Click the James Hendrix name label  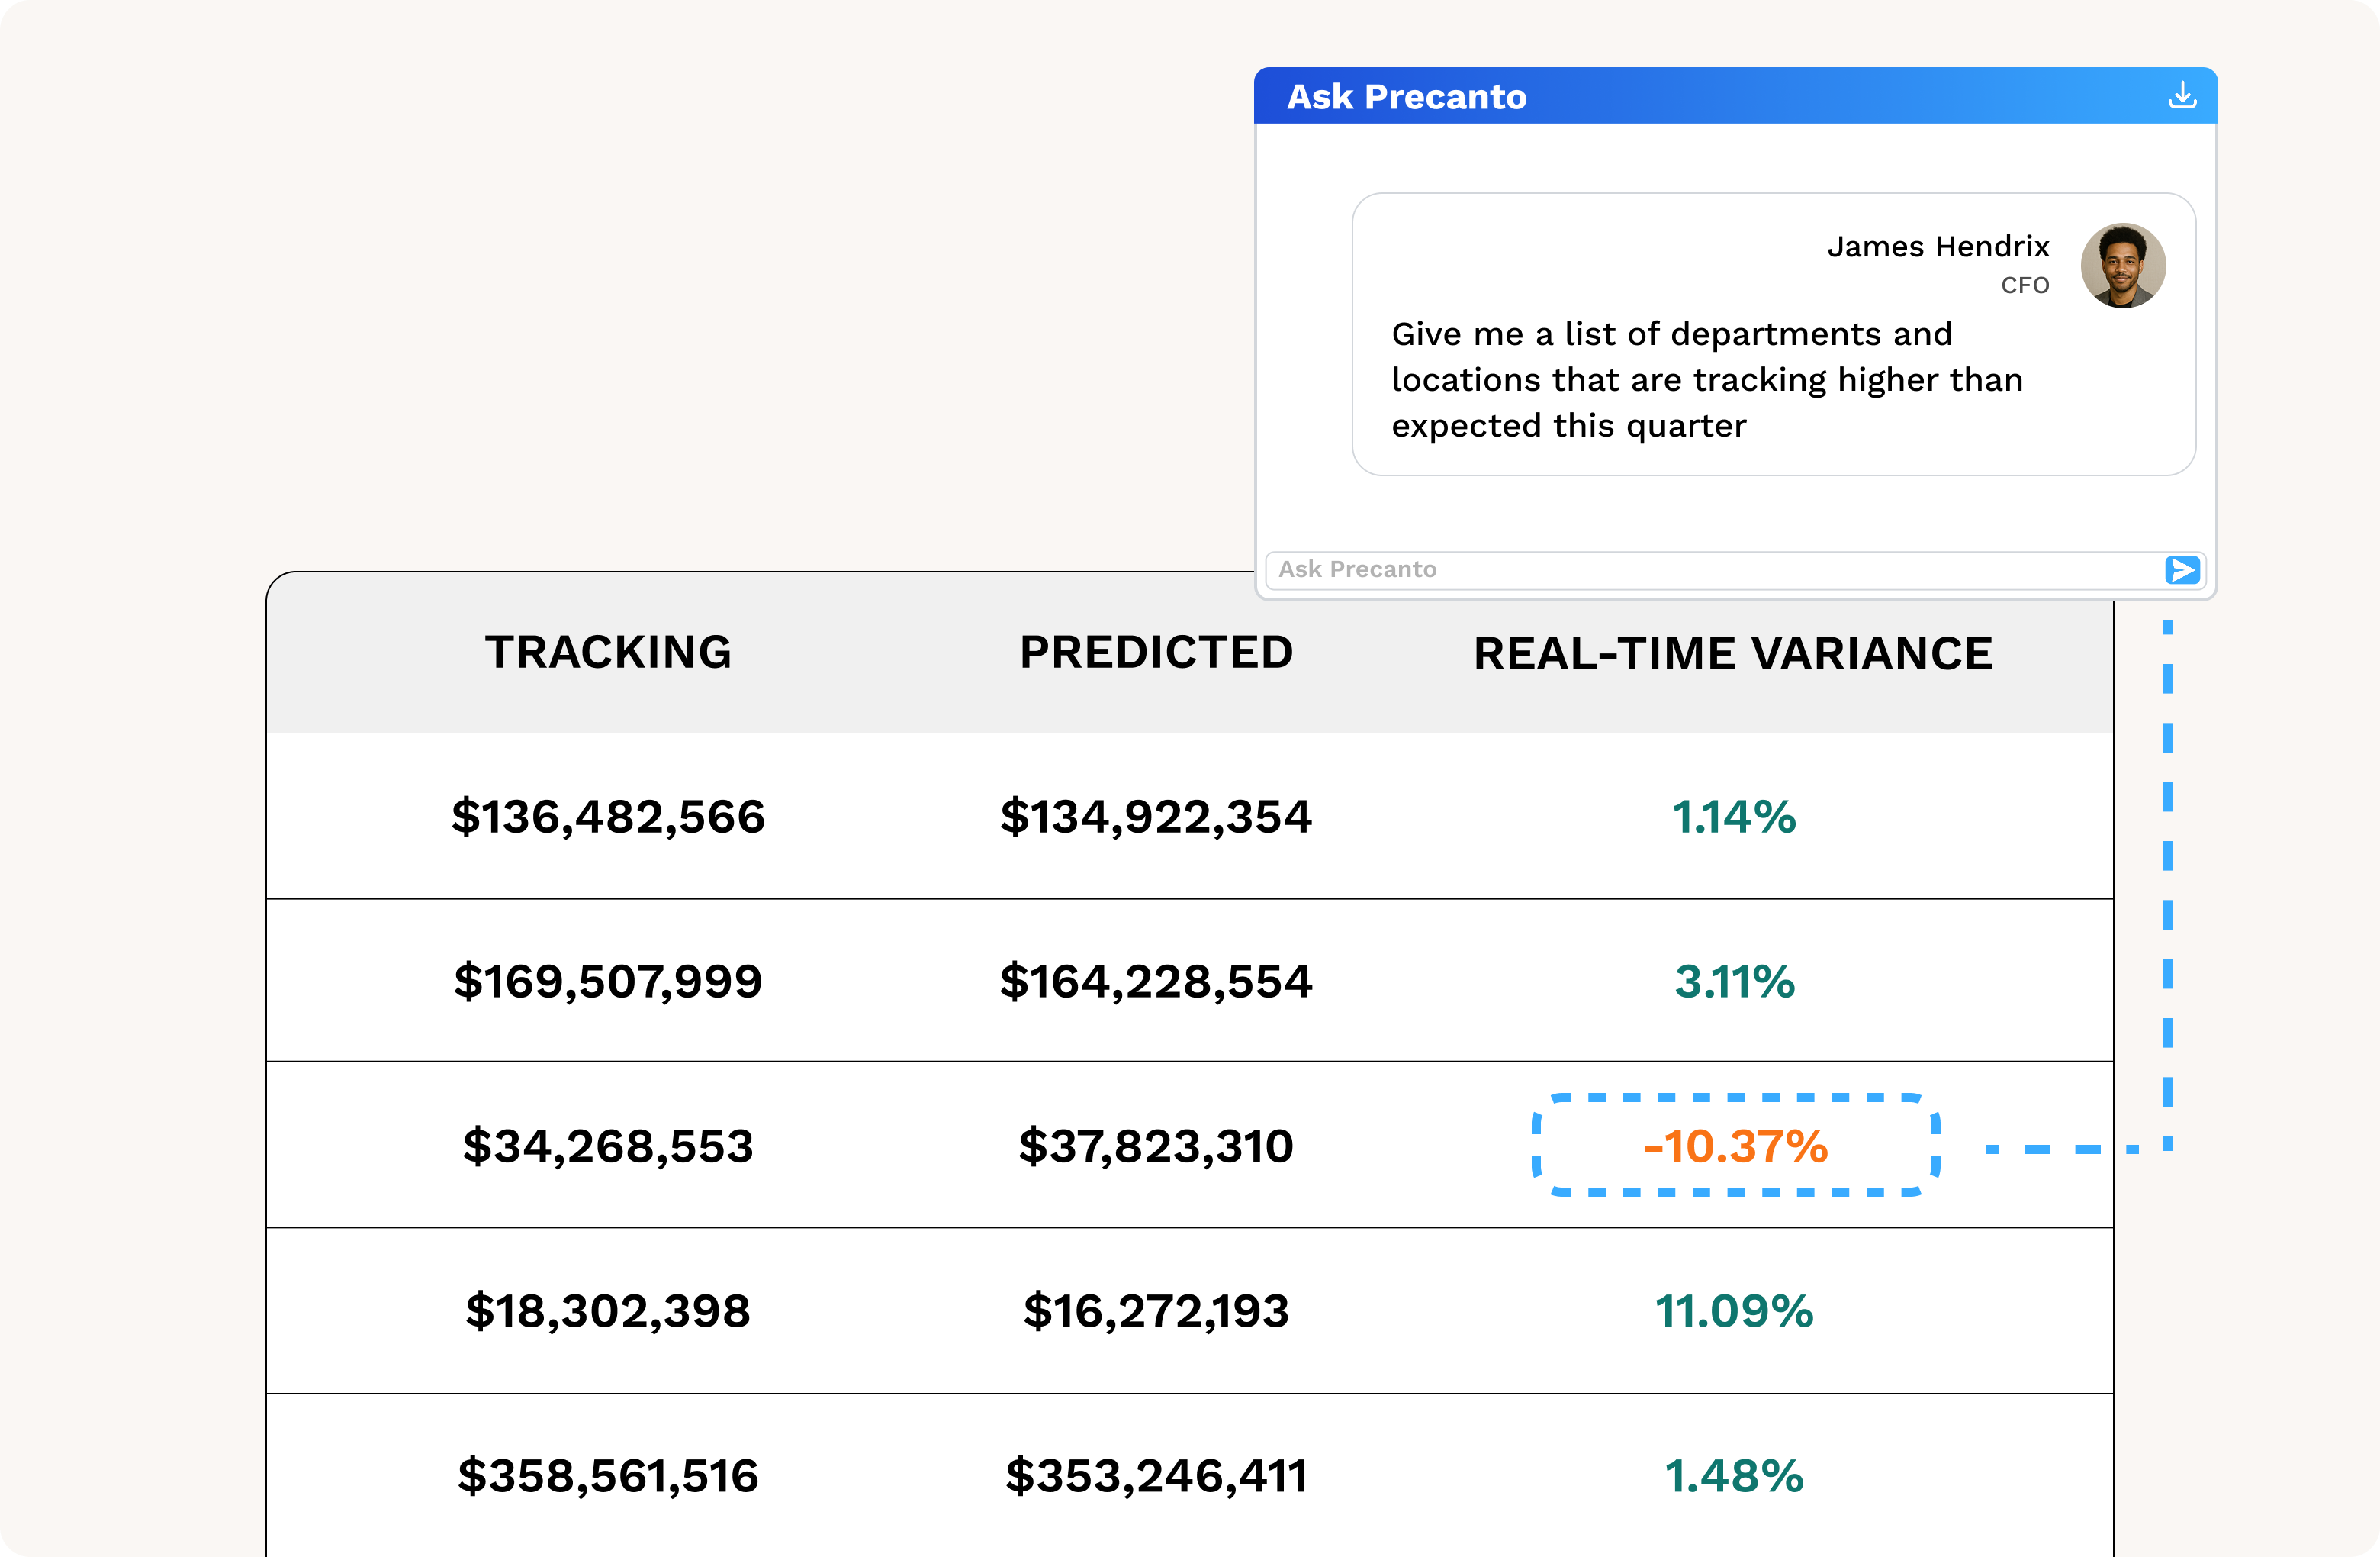(1937, 247)
